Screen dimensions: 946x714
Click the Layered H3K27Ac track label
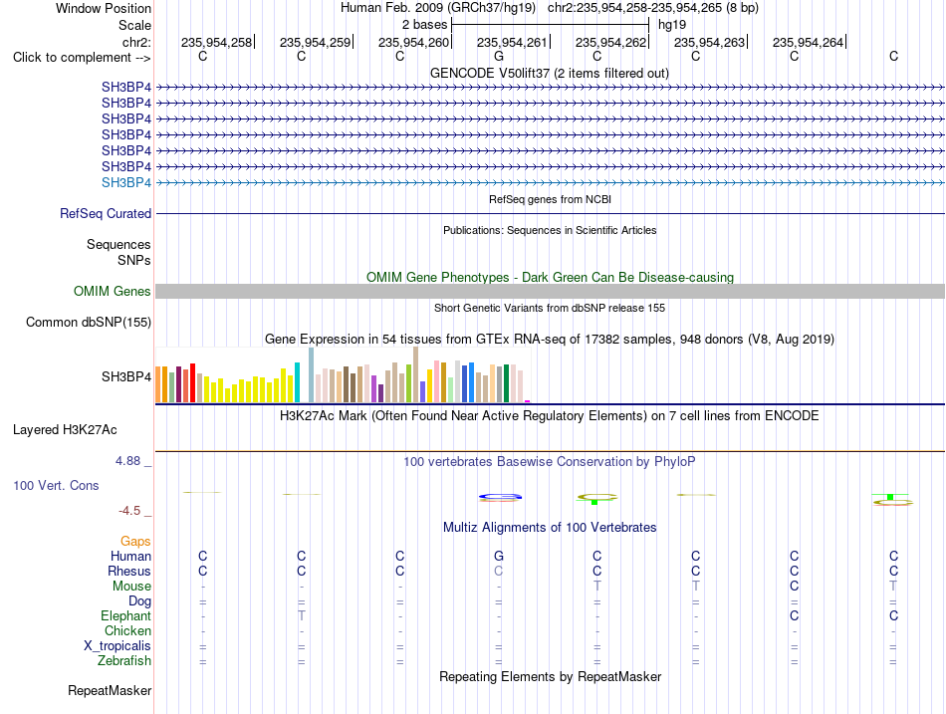(x=65, y=430)
